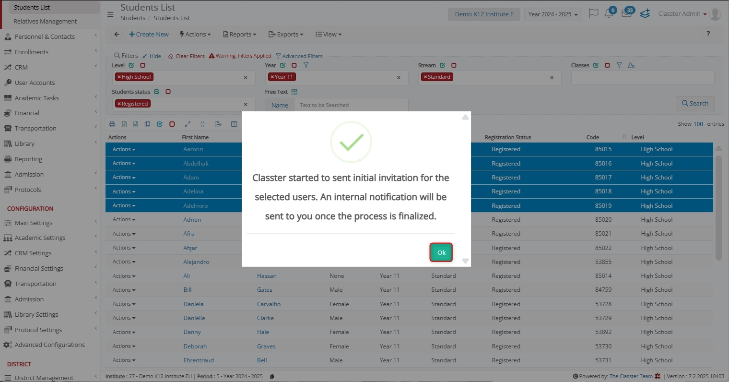Expand the Classter Admin user menu

pos(682,14)
